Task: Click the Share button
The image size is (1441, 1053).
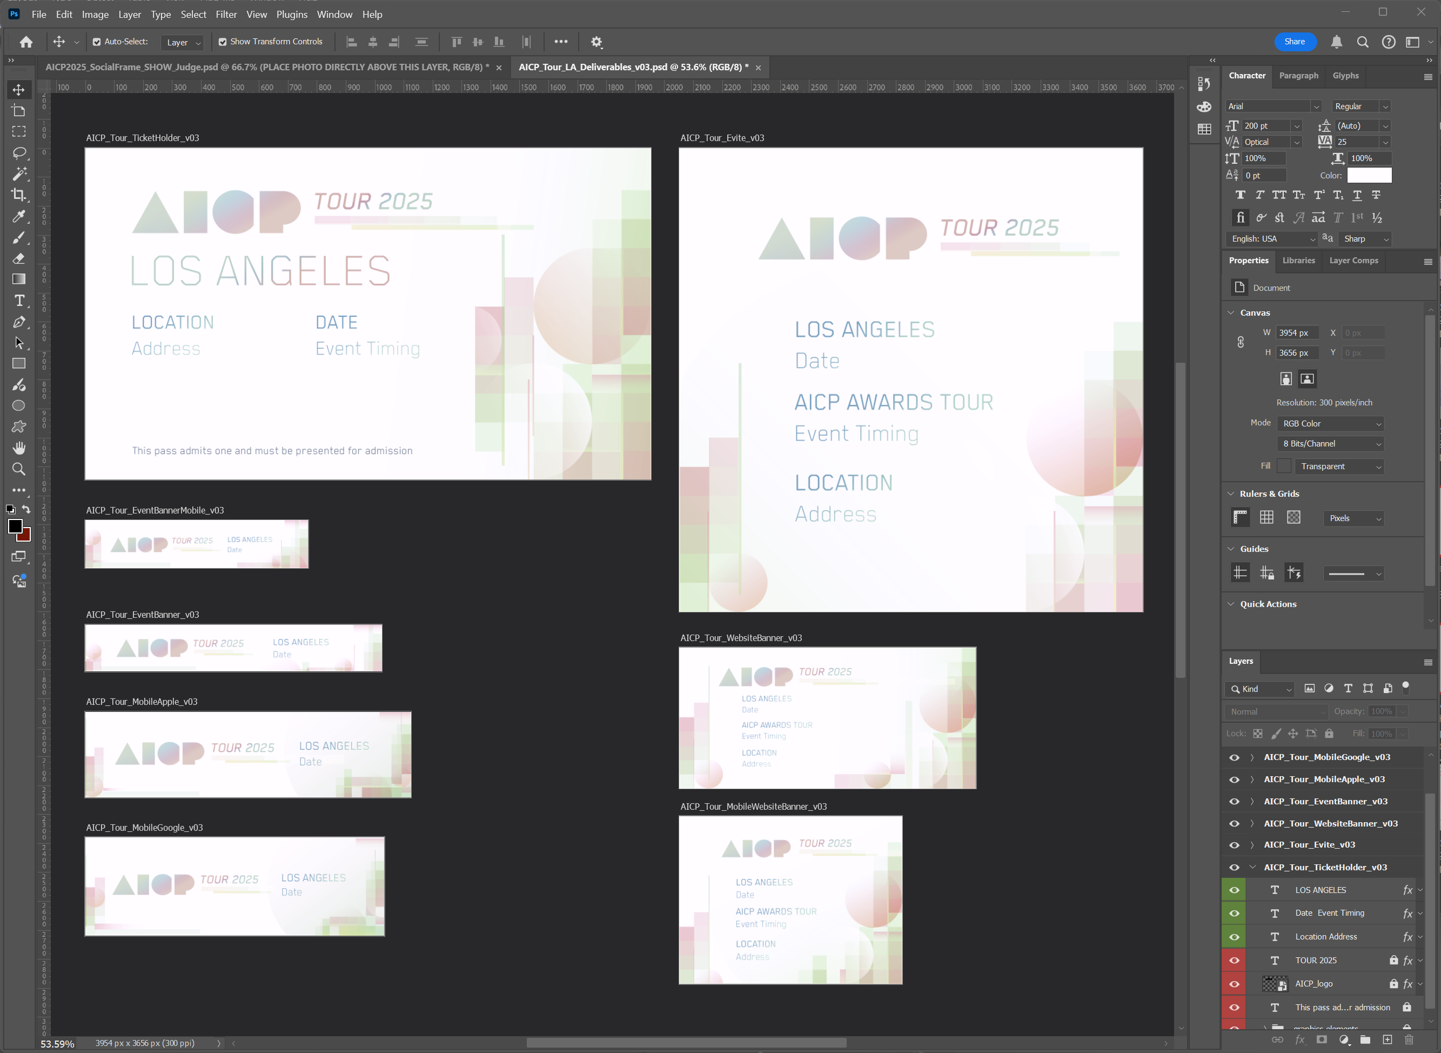Action: [x=1294, y=42]
